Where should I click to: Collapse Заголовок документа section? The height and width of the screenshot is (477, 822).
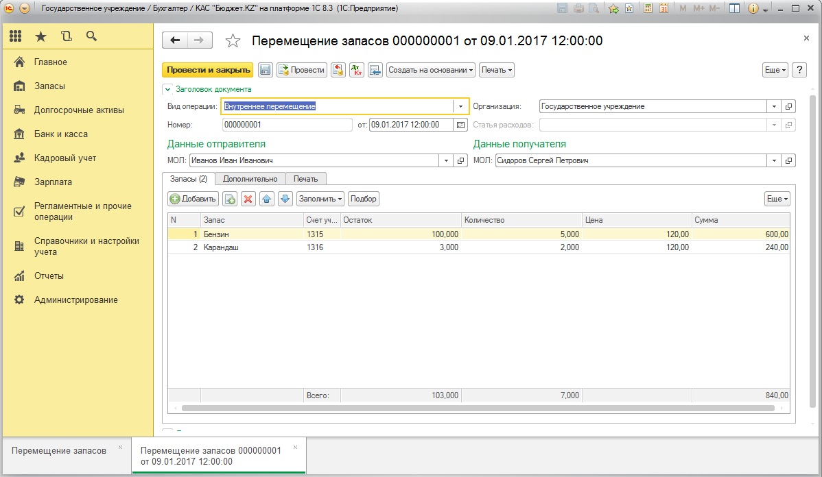tap(167, 90)
